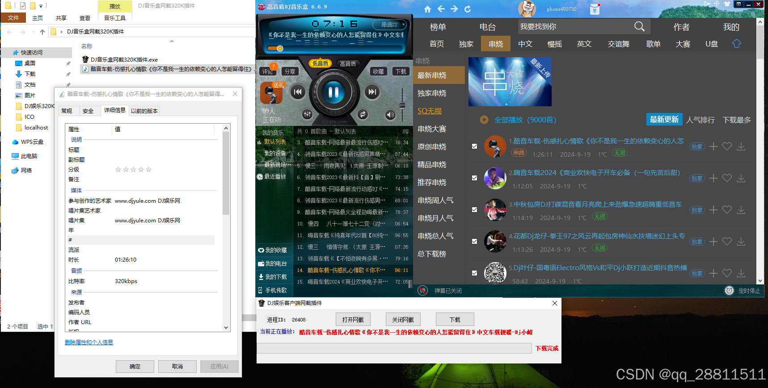The height and width of the screenshot is (388, 768).
Task: Switch to 常规 tab in properties
Action: pyautogui.click(x=67, y=111)
